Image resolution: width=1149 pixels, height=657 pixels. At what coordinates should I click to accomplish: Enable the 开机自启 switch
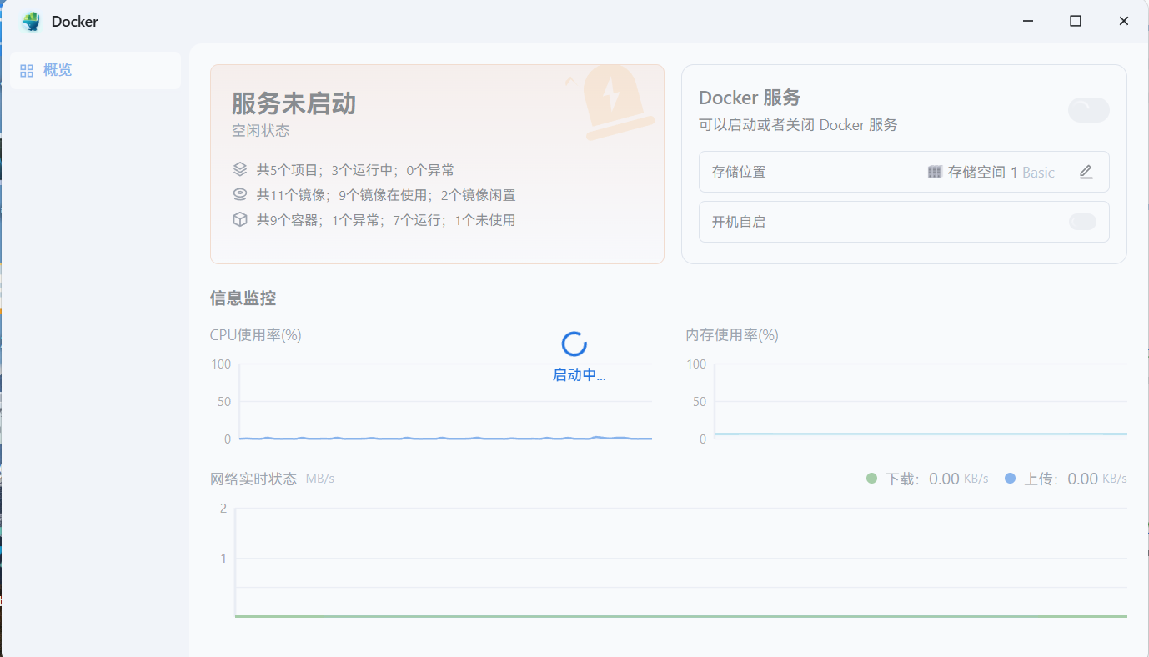coord(1082,222)
